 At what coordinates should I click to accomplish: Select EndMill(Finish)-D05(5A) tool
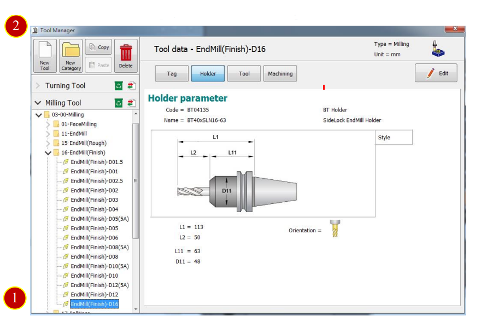coord(99,219)
